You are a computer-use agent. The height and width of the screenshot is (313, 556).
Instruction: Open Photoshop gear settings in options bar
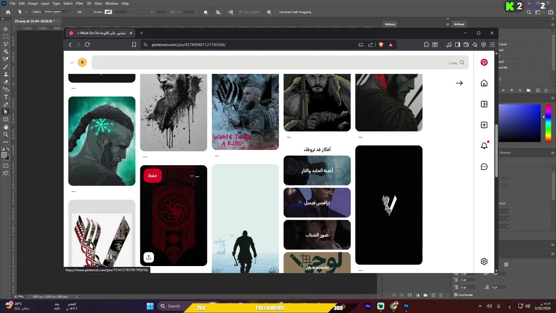coord(269,12)
